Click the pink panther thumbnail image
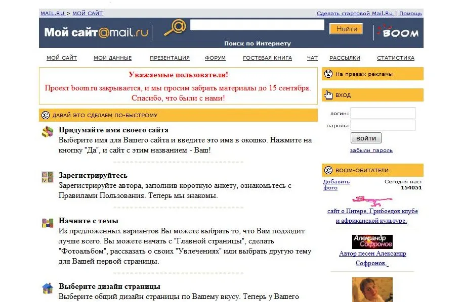This screenshot has height=302, width=462. [x=372, y=201]
